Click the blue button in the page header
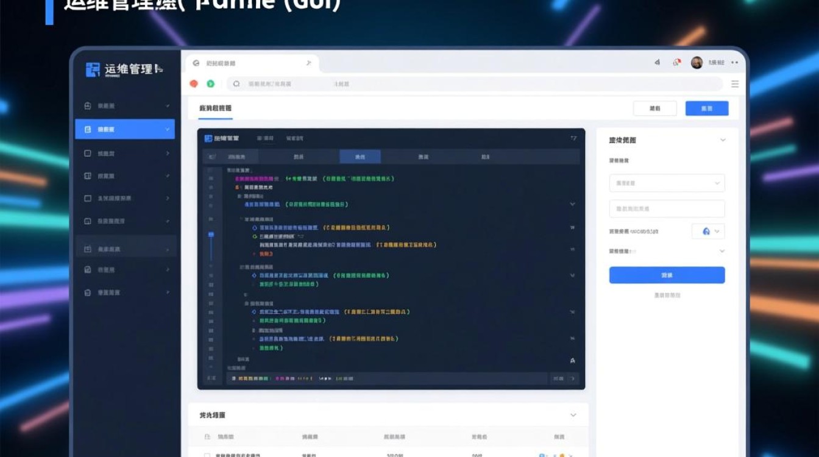 [x=706, y=108]
